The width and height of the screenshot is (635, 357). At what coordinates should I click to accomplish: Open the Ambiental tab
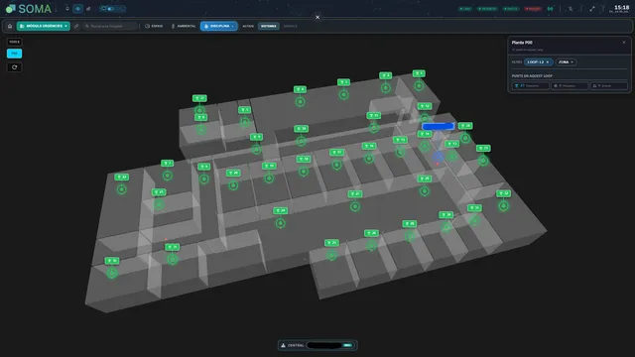pos(184,26)
